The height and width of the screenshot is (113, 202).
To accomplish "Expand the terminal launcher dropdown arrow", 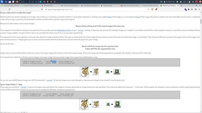I will click(x=22, y=2).
